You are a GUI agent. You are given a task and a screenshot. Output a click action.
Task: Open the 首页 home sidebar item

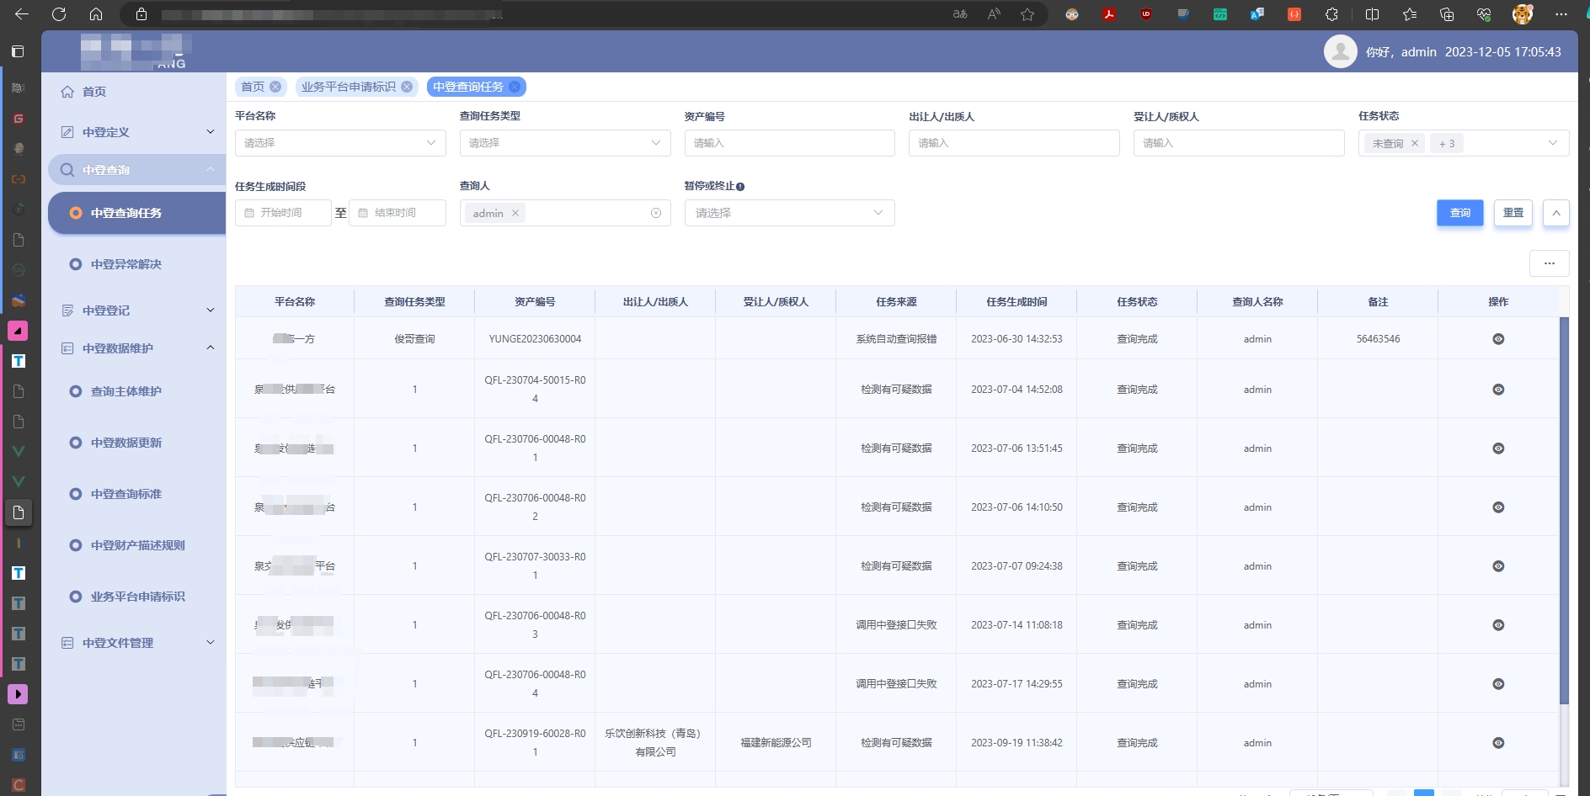tap(94, 92)
